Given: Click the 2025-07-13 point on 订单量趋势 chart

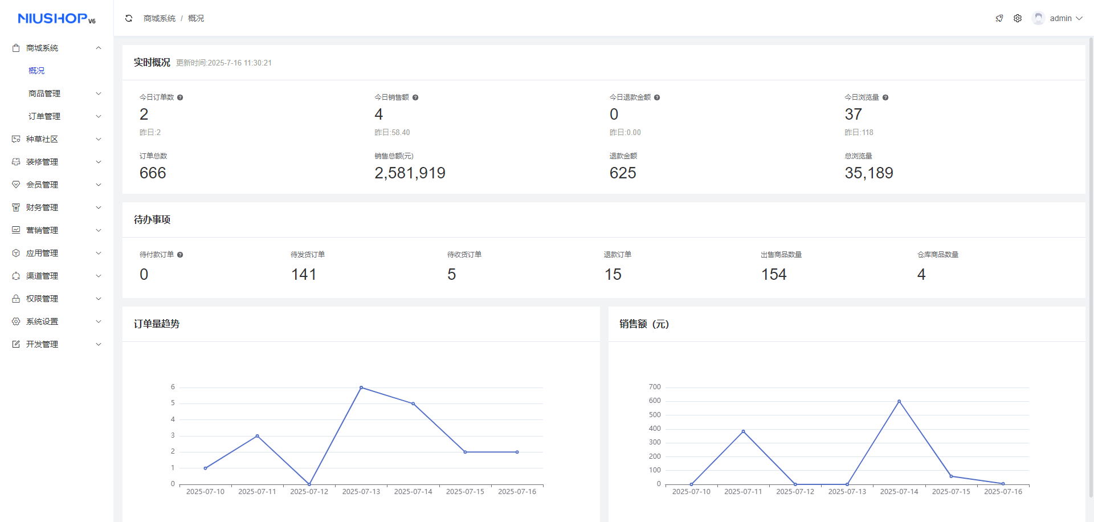Looking at the screenshot, I should [361, 388].
